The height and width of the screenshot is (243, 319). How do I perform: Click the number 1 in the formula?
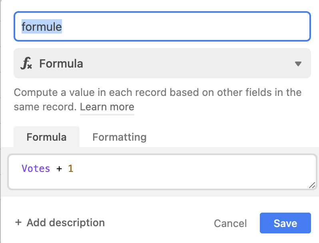[71, 169]
